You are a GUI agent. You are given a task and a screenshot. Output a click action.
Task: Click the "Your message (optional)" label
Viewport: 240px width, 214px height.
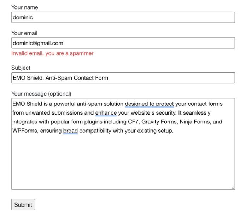[x=41, y=94]
